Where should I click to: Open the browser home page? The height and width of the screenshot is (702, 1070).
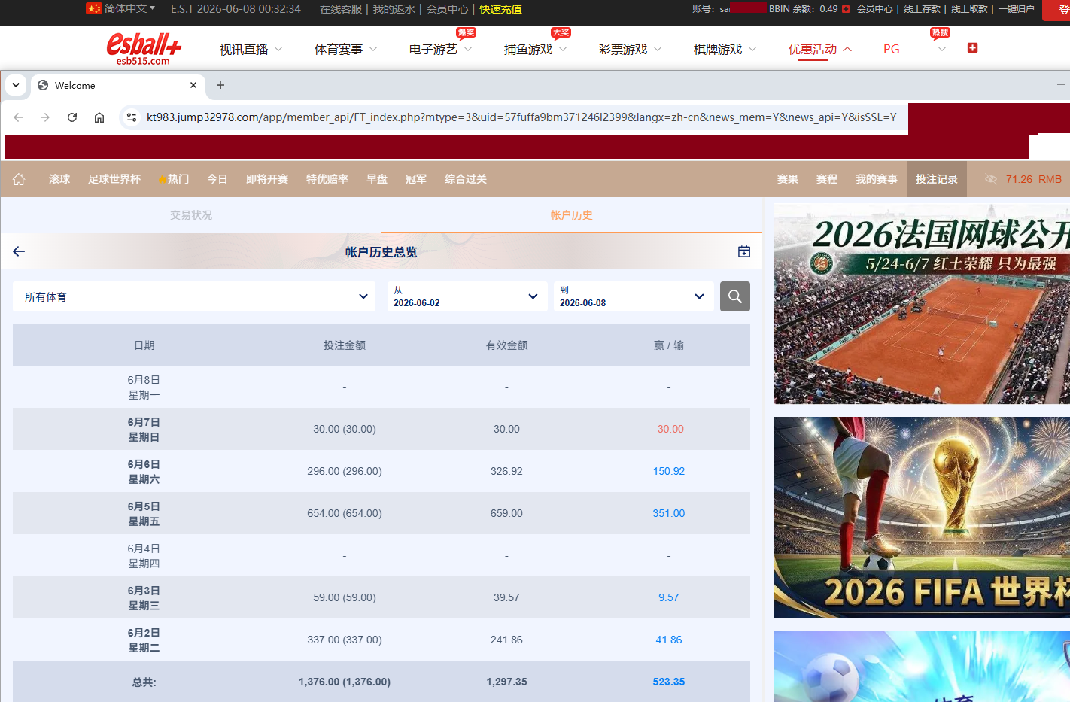(x=99, y=117)
